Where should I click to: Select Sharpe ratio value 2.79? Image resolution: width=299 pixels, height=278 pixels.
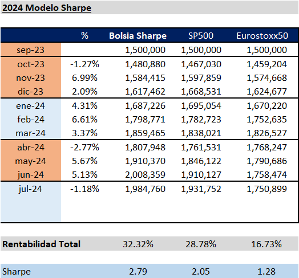138,272
